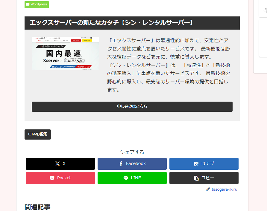Screen dimensions: 267x211
Task: Click the 関連記事 heading
Action: click(x=37, y=207)
